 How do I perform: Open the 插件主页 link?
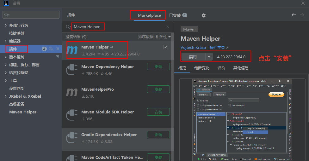(219, 47)
